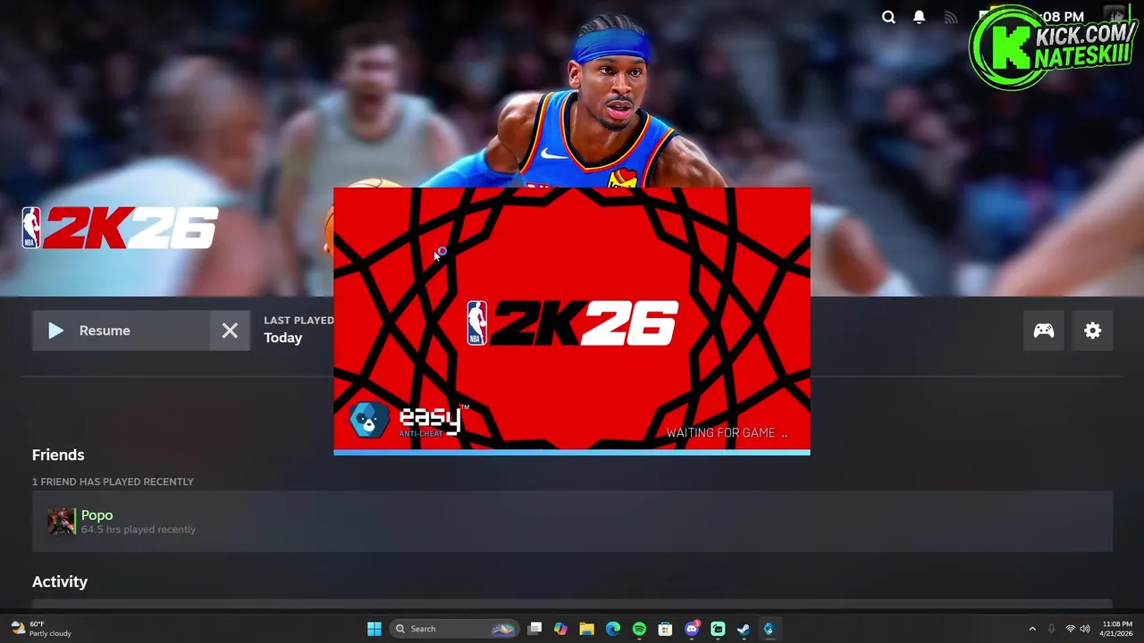
Task: Click Popo's avatar thumbnail
Action: (61, 522)
